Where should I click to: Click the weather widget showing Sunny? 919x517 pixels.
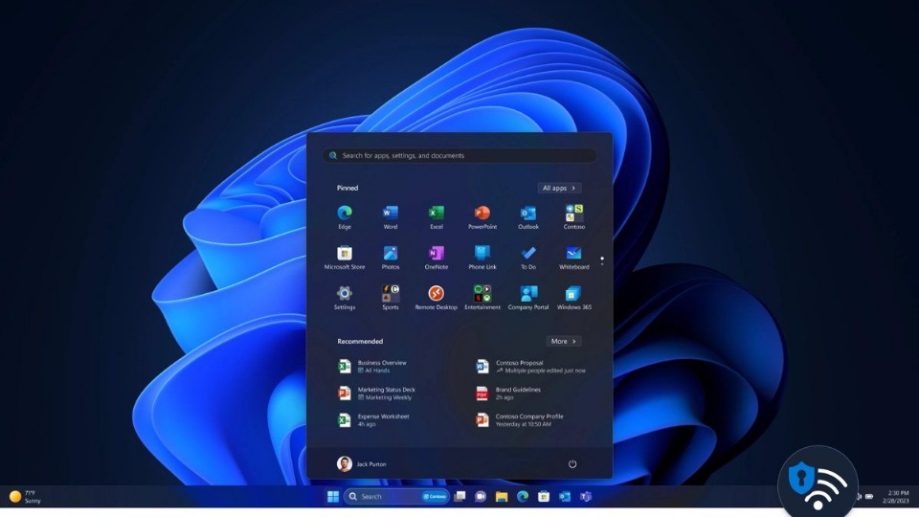click(25, 497)
